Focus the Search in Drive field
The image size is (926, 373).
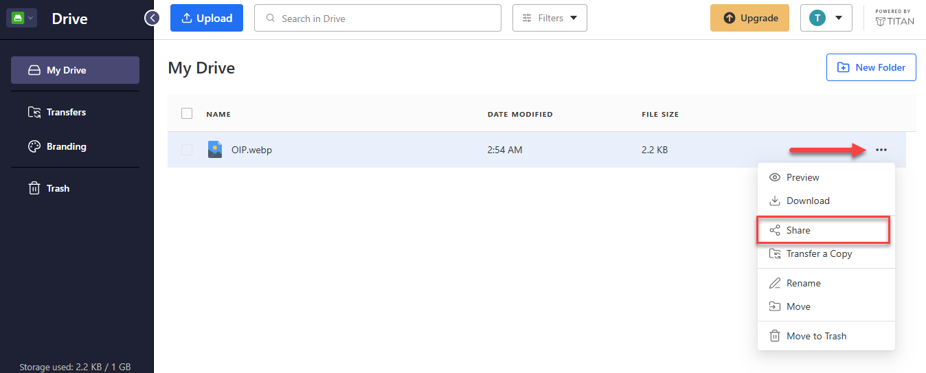[x=378, y=18]
